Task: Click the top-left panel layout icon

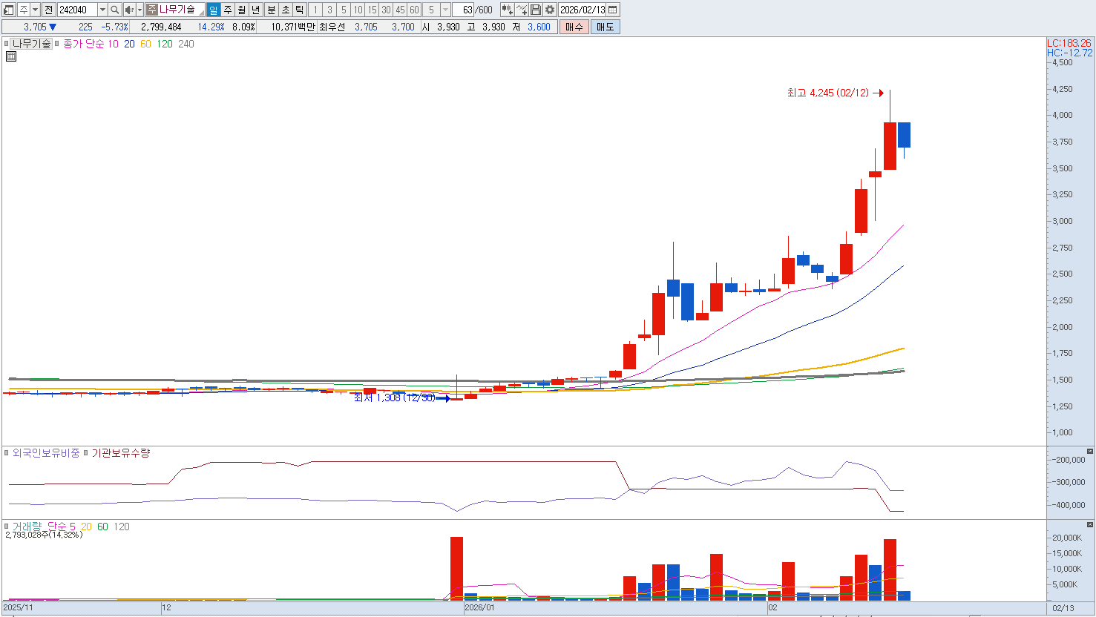Action: pos(9,10)
